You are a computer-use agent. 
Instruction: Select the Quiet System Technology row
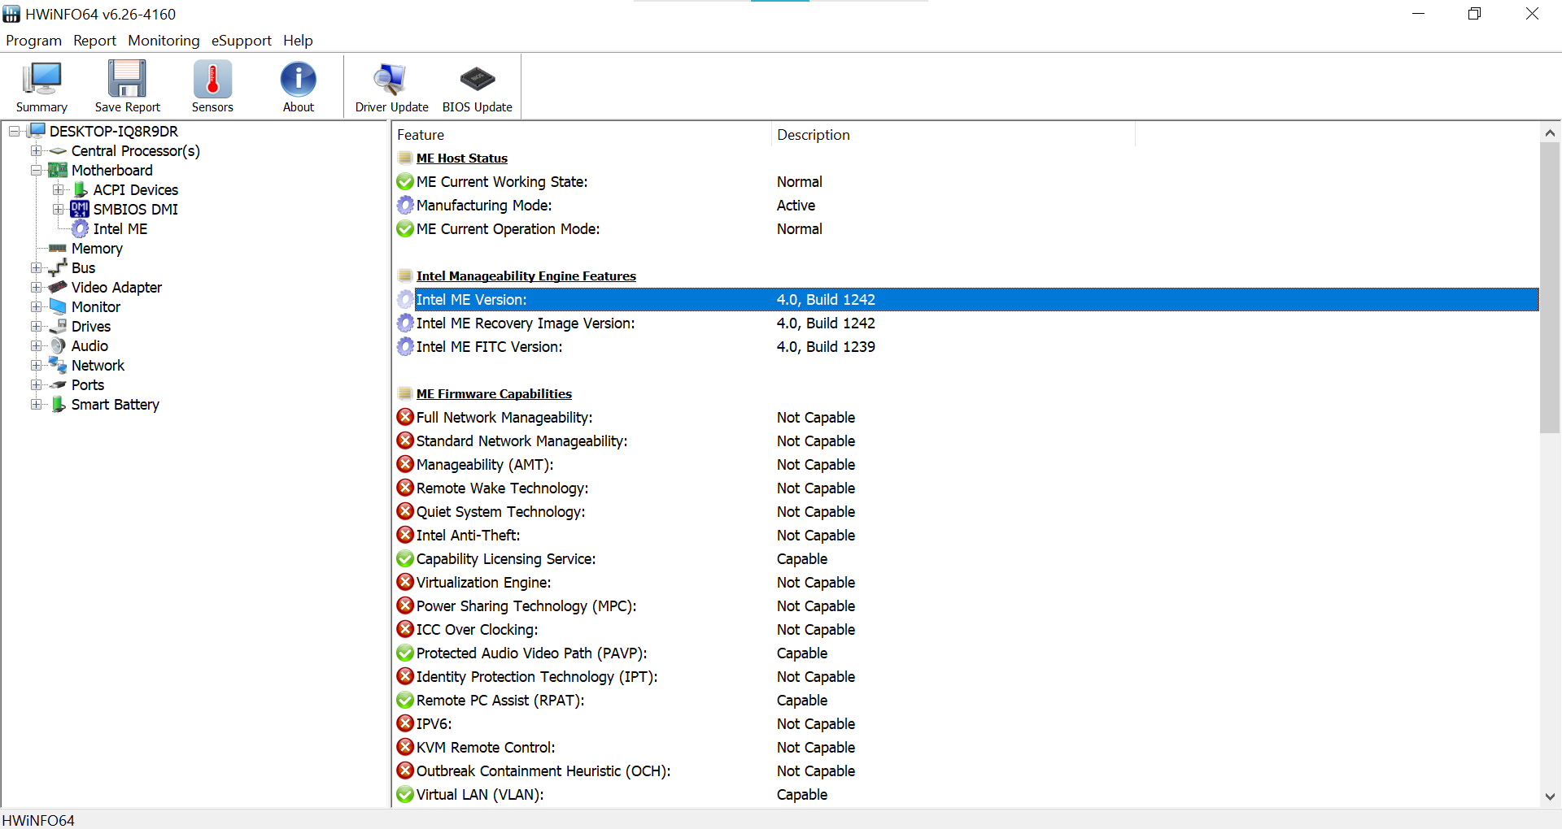click(966, 512)
